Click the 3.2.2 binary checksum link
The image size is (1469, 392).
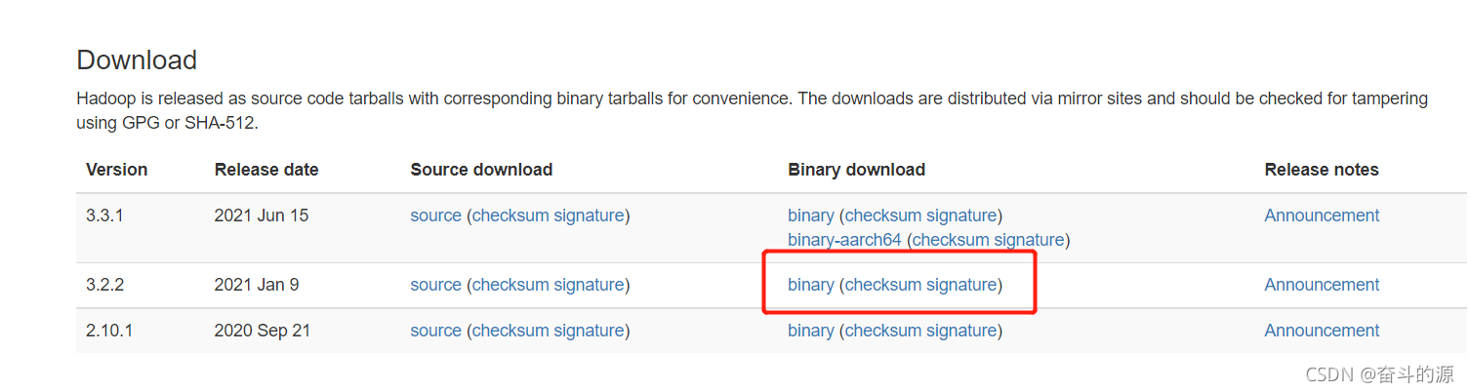882,285
